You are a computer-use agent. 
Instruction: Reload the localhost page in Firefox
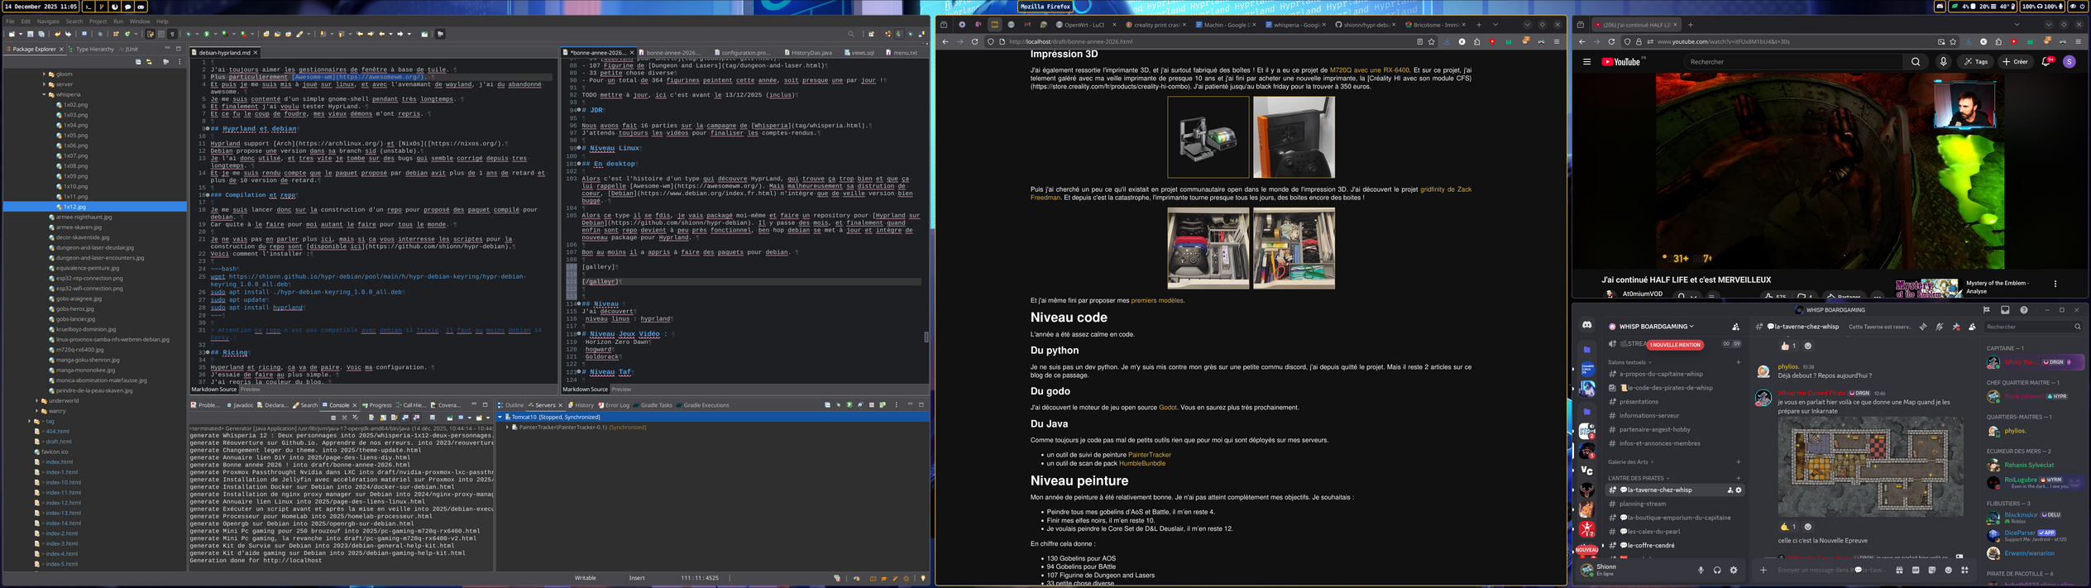coord(974,41)
